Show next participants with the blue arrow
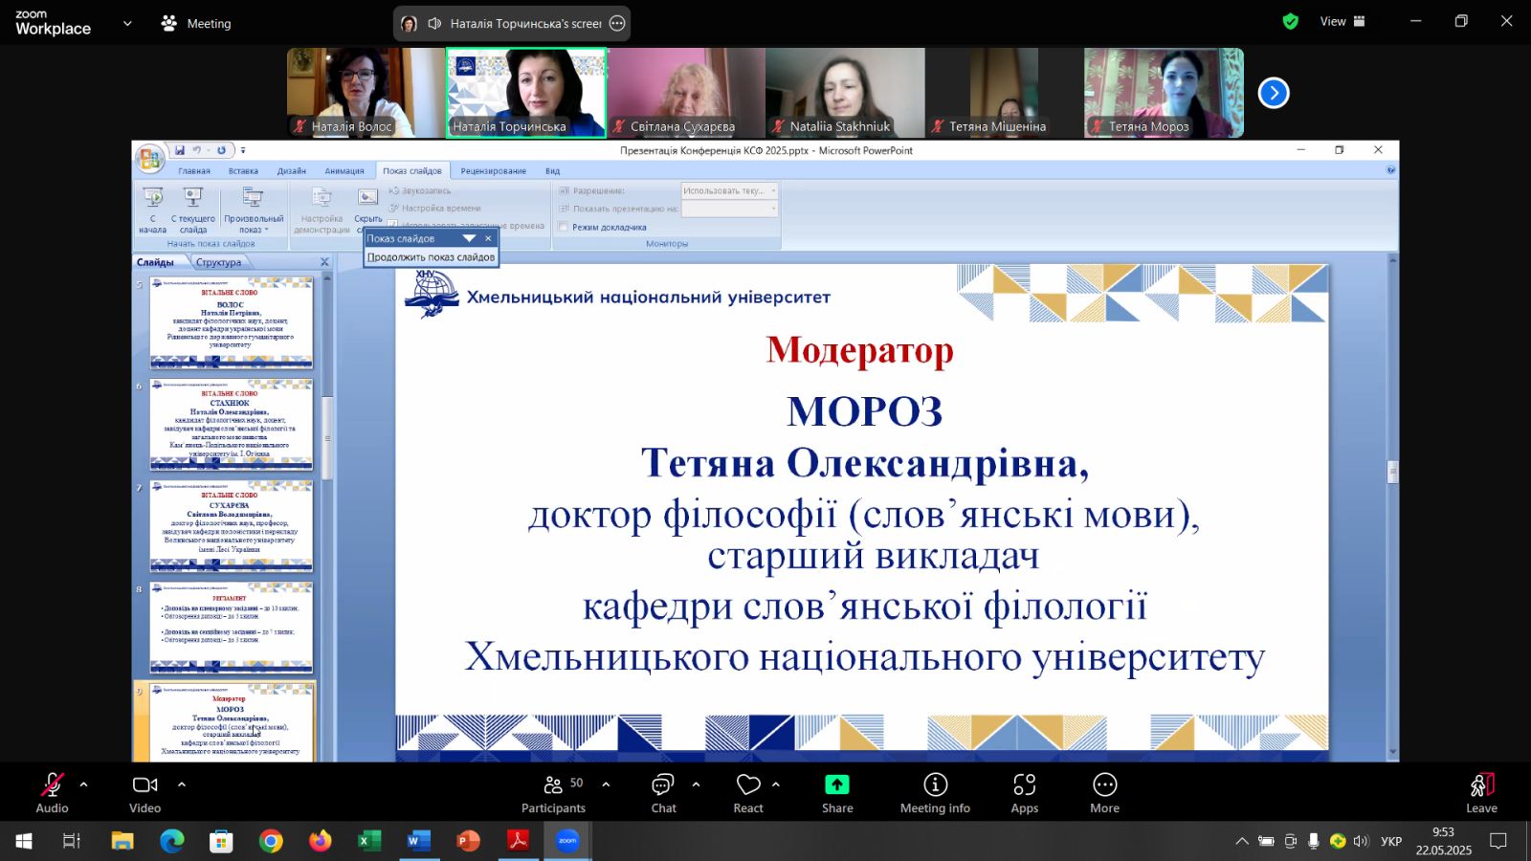 coord(1273,93)
